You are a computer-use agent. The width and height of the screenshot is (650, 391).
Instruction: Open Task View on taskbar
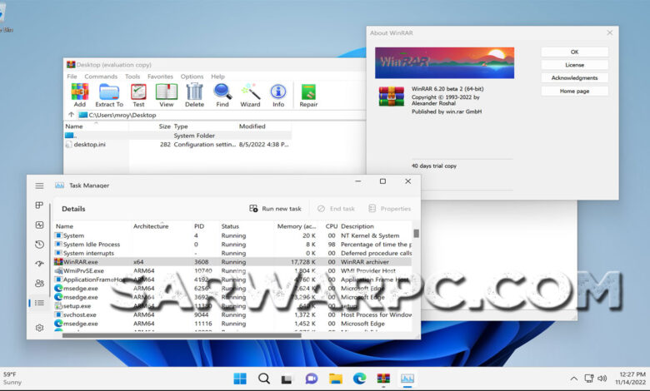pos(287,379)
